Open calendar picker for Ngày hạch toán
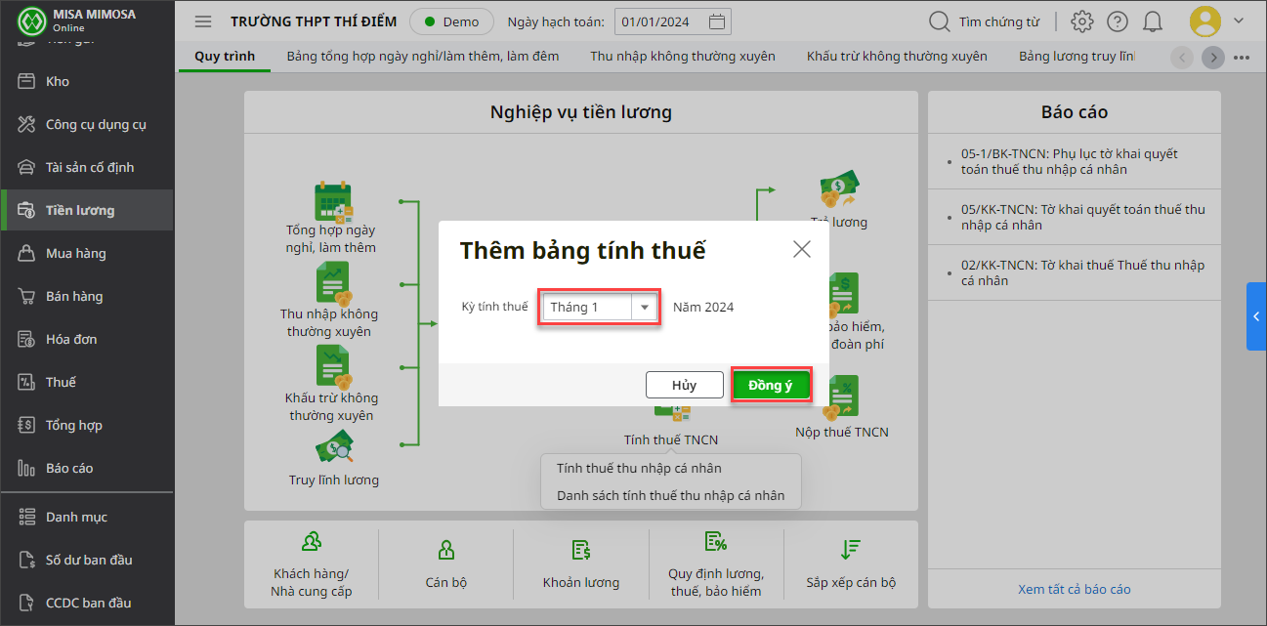This screenshot has height=626, width=1267. (716, 21)
